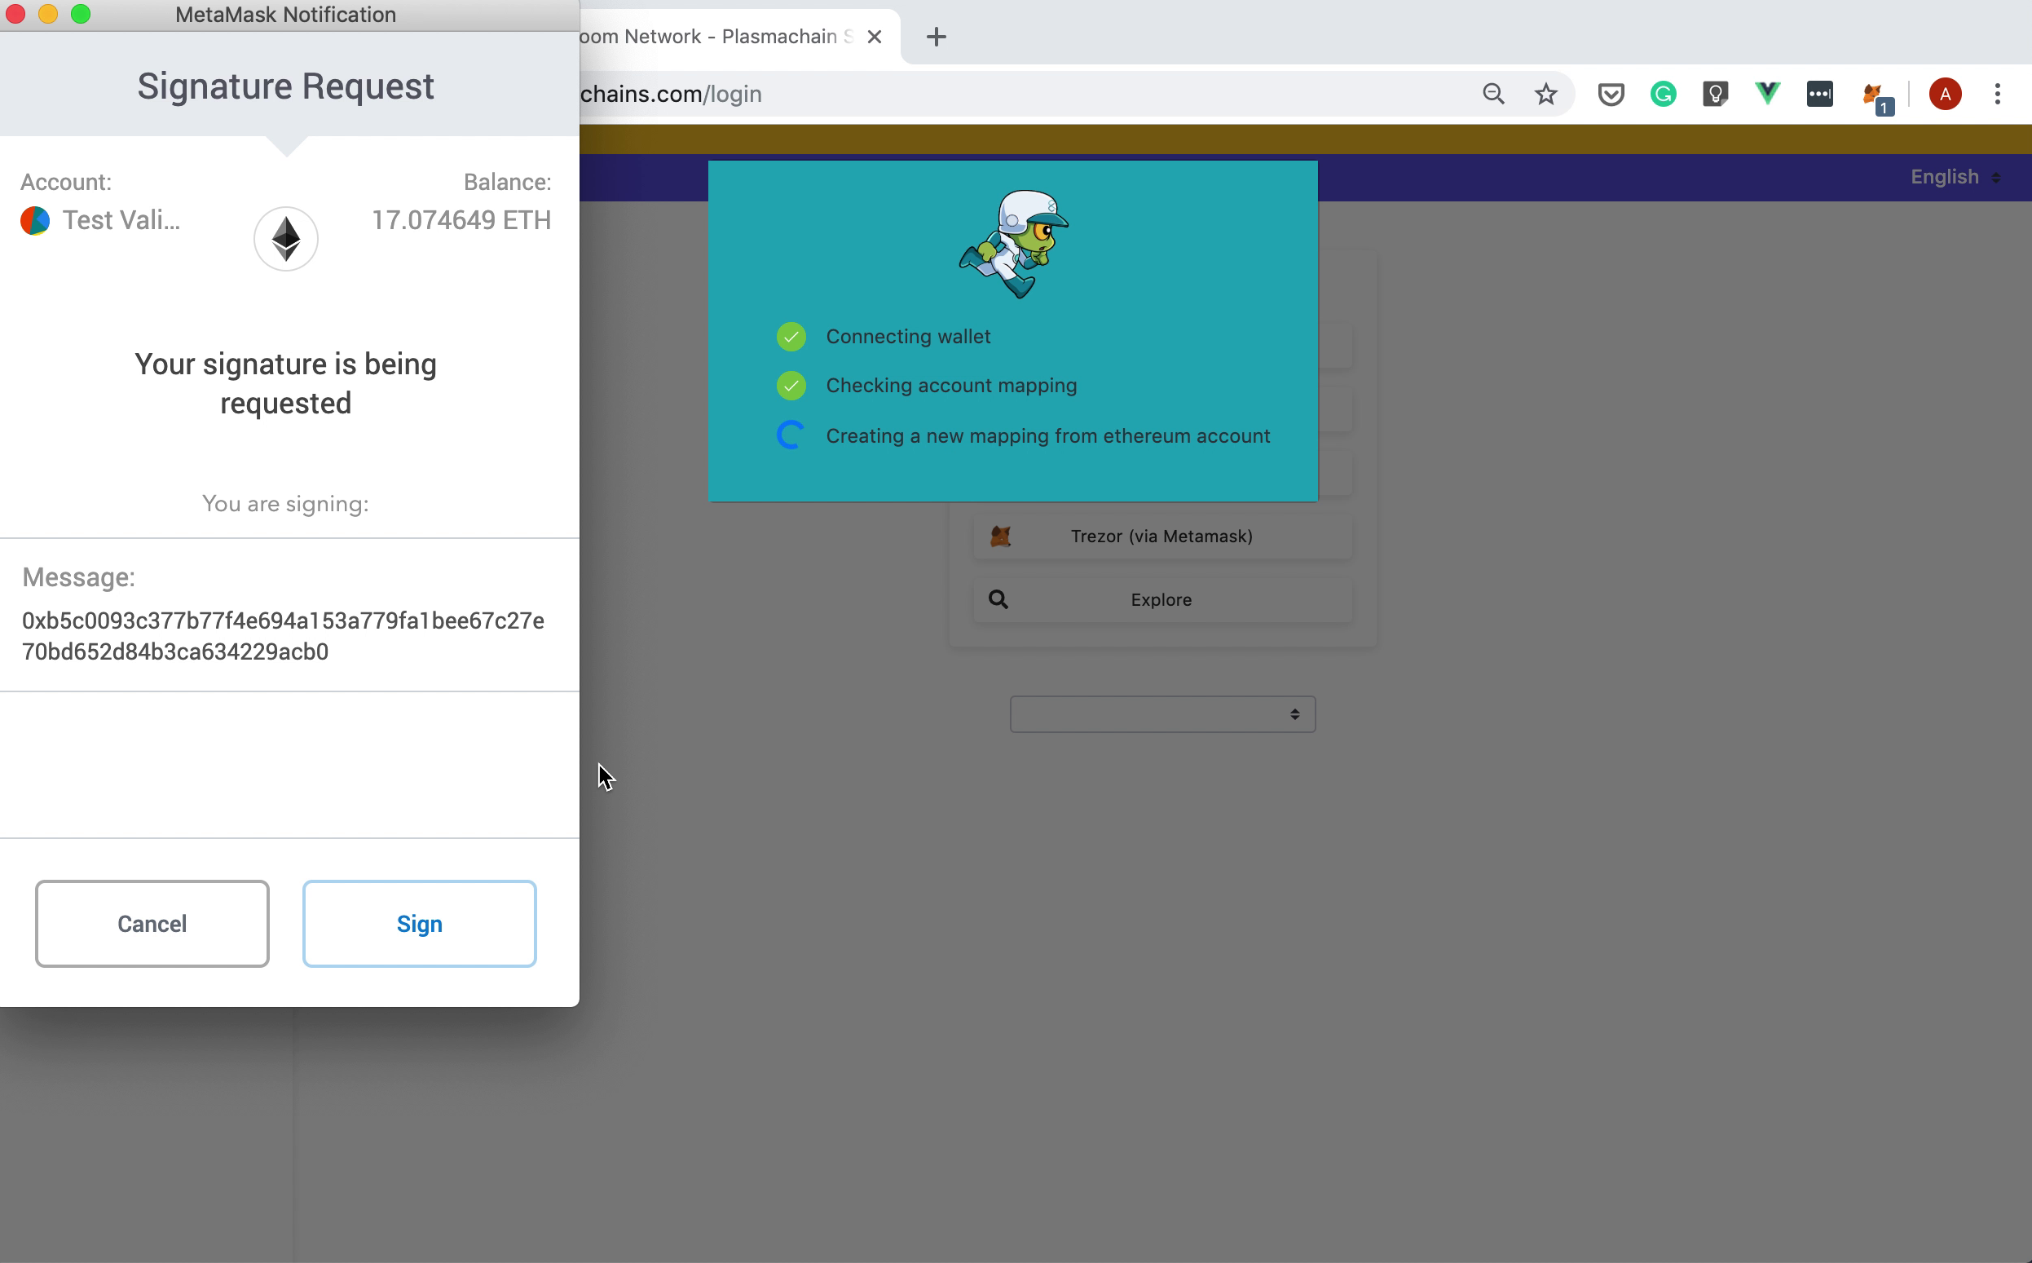This screenshot has height=1263, width=2032.
Task: Click the Connecting wallet green checkmark
Action: [791, 337]
